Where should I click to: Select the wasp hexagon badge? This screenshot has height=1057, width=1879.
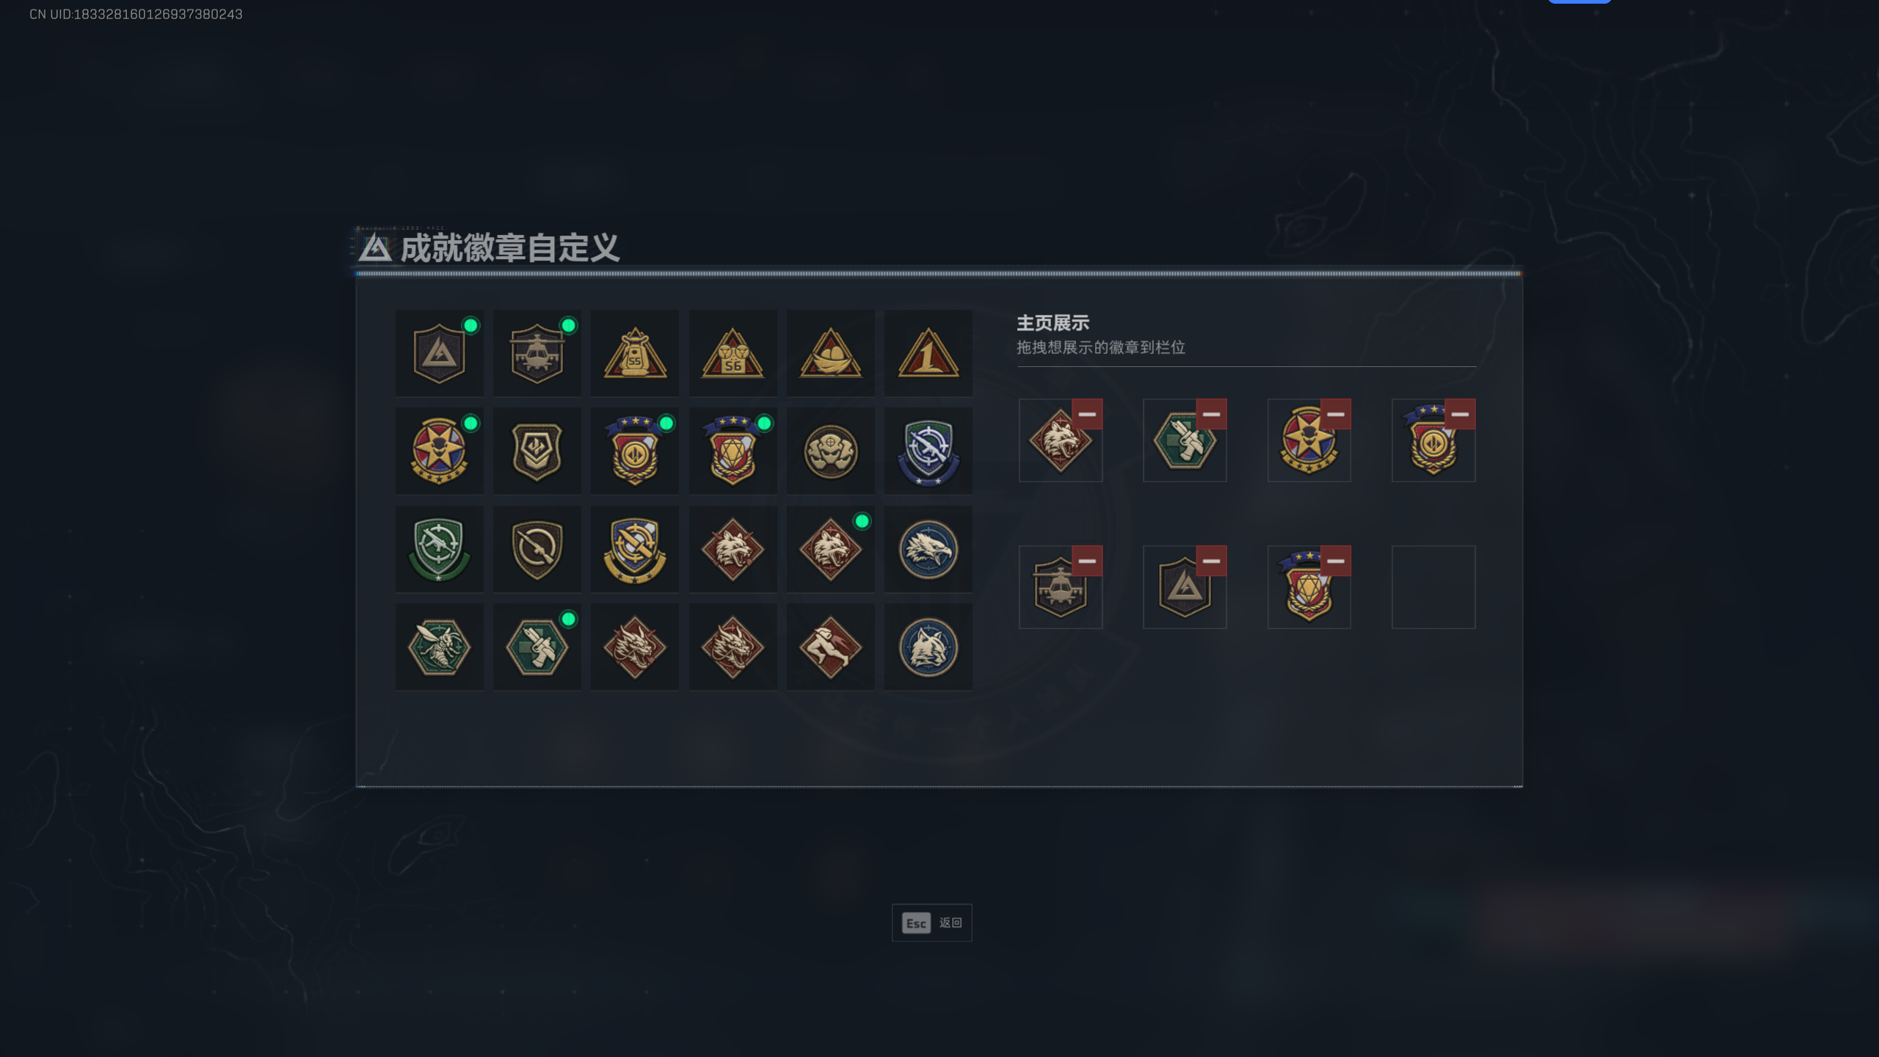(439, 647)
